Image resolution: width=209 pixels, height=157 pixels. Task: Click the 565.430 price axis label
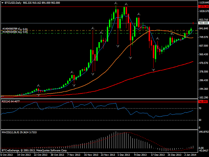click(204, 55)
